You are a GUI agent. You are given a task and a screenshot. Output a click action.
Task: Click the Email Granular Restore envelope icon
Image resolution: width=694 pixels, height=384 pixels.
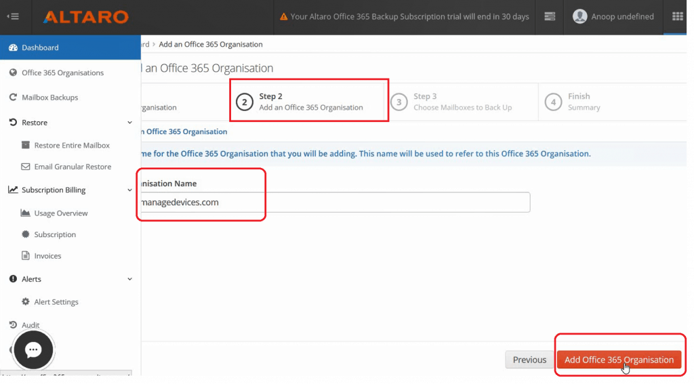click(26, 167)
